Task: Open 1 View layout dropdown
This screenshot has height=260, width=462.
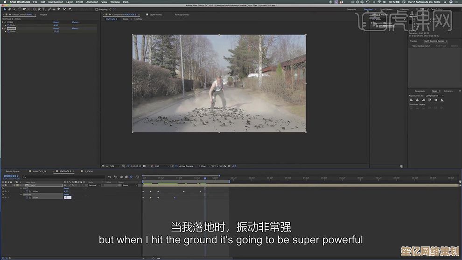Action: tap(204, 166)
